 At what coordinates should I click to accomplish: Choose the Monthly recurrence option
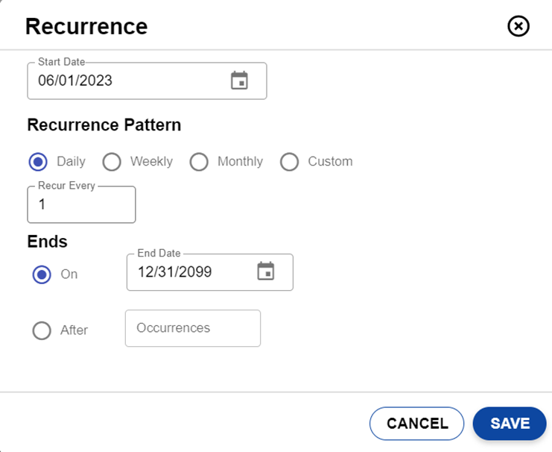(199, 162)
